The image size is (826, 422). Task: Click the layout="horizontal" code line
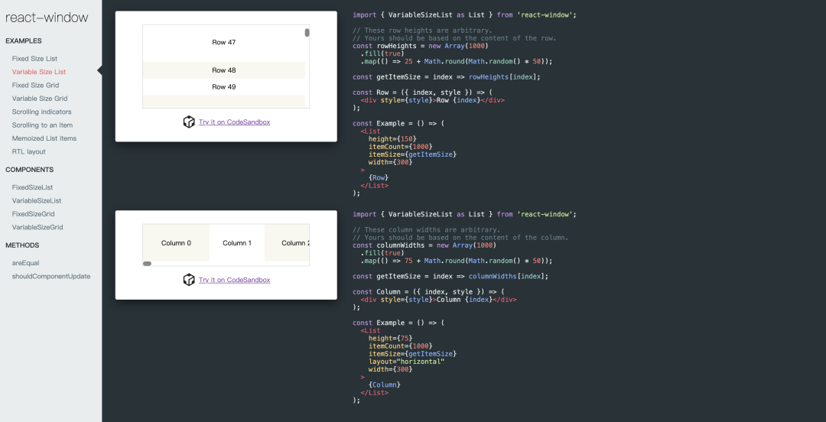pos(407,362)
